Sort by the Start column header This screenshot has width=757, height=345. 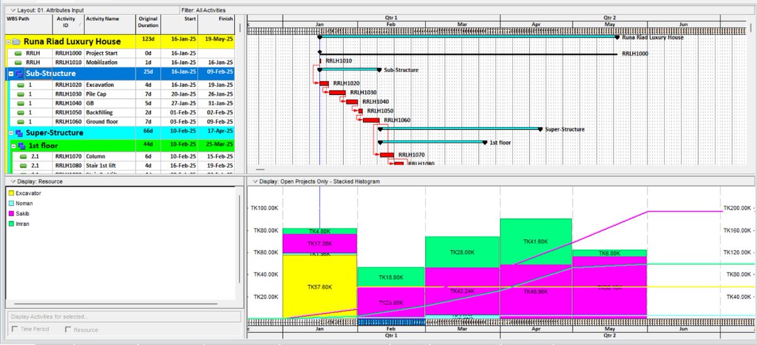[180, 24]
